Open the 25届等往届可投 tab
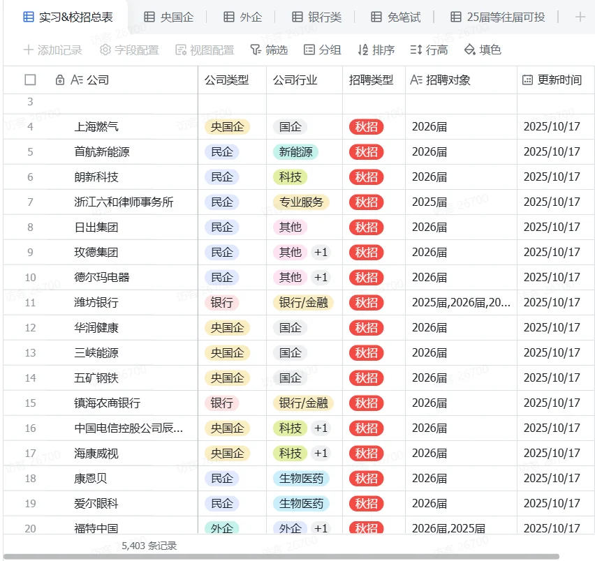Viewport: 595px width, 561px height. click(497, 17)
